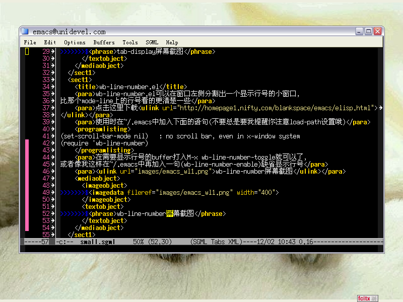
Task: Open the Buffers menu
Action: pyautogui.click(x=104, y=42)
